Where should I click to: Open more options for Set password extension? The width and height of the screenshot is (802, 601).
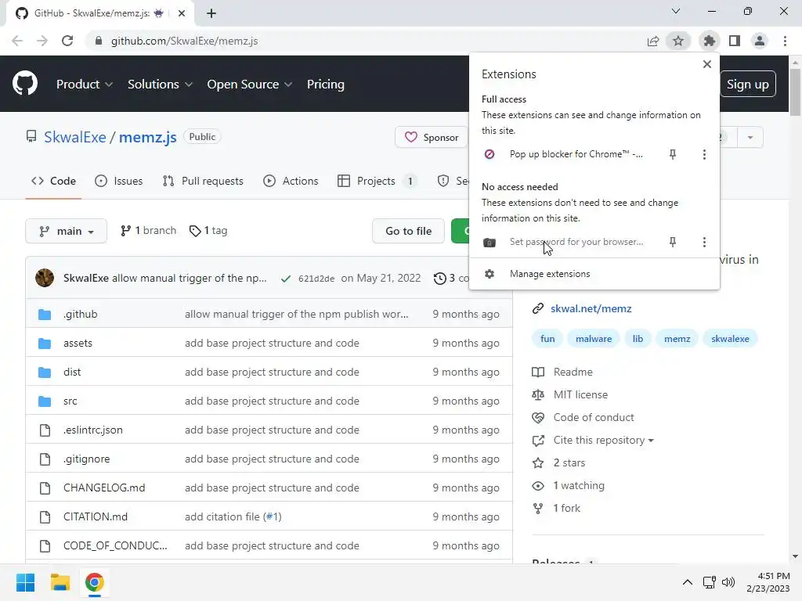[704, 242]
